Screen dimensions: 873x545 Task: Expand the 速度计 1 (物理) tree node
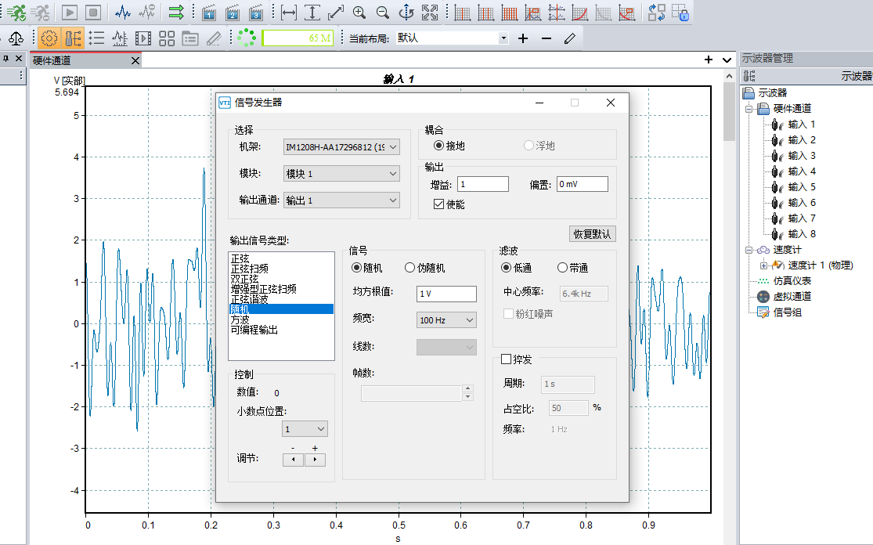pyautogui.click(x=764, y=265)
